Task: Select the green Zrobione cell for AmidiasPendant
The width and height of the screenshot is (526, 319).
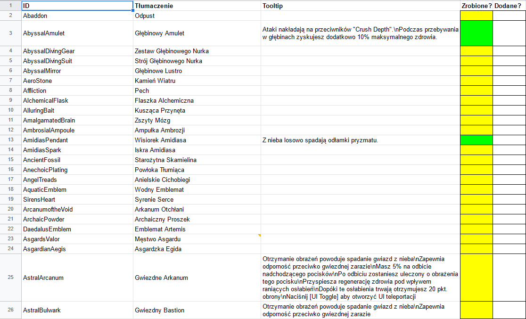Action: point(476,140)
